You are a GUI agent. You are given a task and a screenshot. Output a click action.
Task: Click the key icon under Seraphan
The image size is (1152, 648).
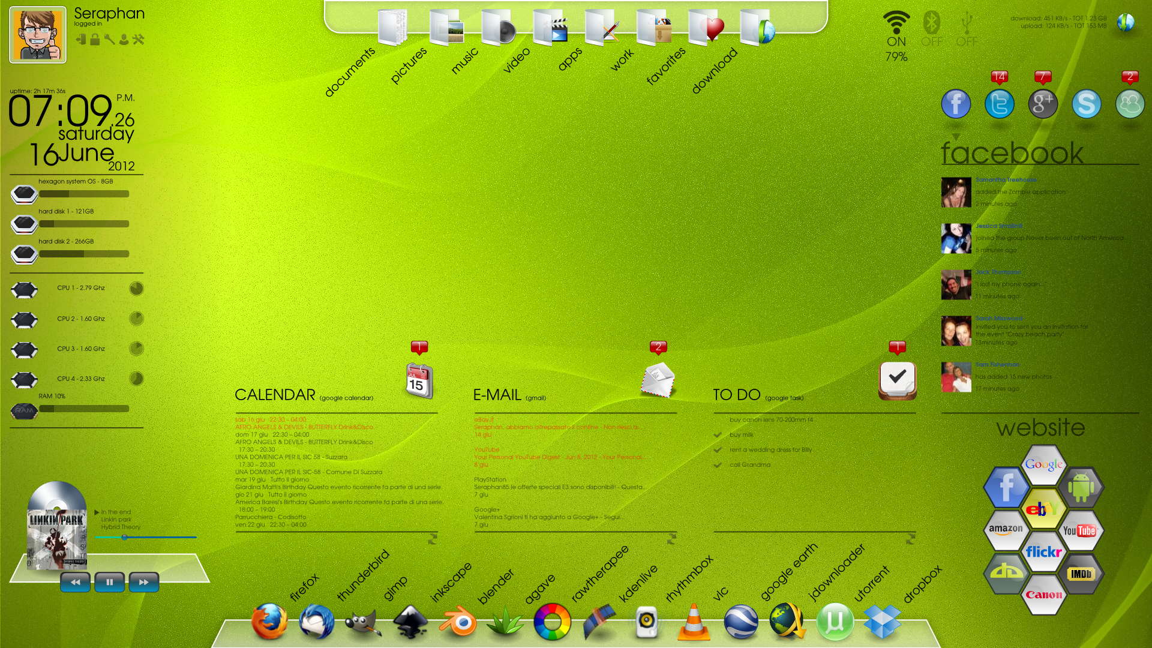tap(109, 40)
